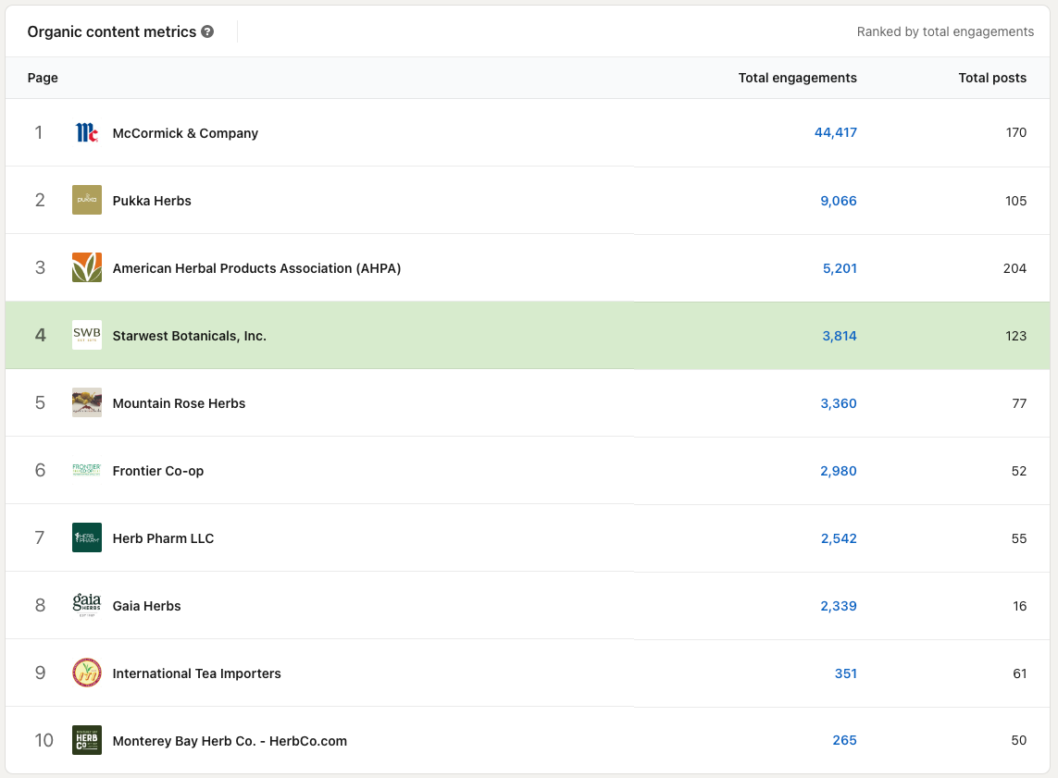Click the International Tea Importers logo
Image resolution: width=1058 pixels, height=778 pixels.
pos(87,673)
